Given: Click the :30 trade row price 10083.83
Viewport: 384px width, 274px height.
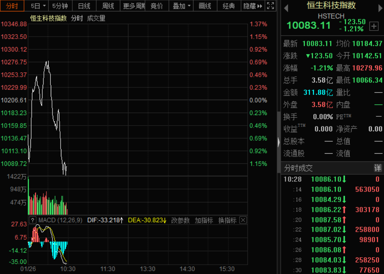Looking at the screenshot, I should [326, 270].
